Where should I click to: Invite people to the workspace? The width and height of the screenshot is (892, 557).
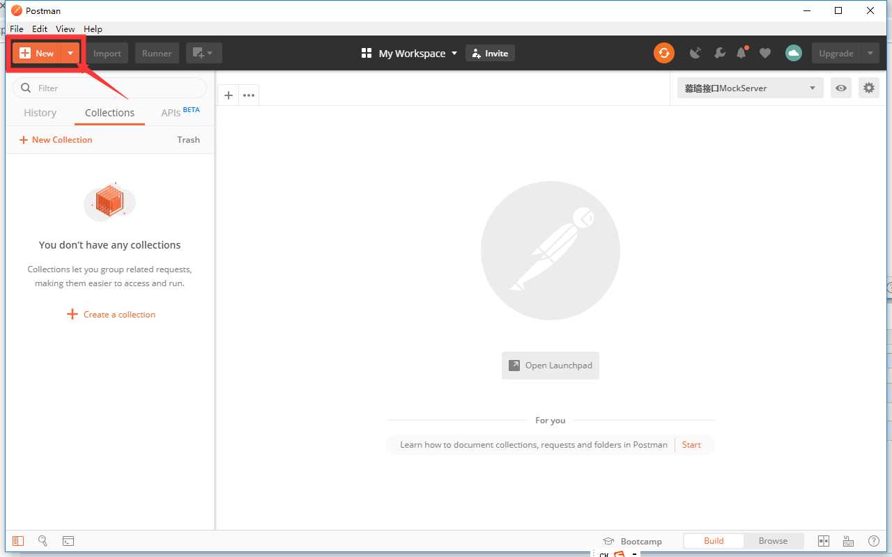(x=490, y=53)
